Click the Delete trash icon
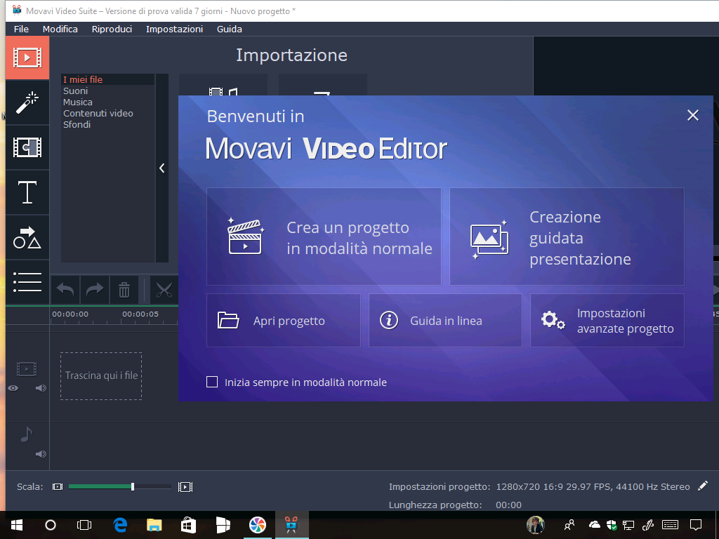This screenshot has height=539, width=719. [x=124, y=290]
